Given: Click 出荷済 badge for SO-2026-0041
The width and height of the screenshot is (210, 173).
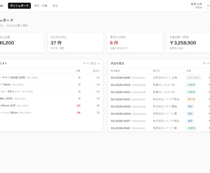Looking at the screenshot, I should point(191,128).
